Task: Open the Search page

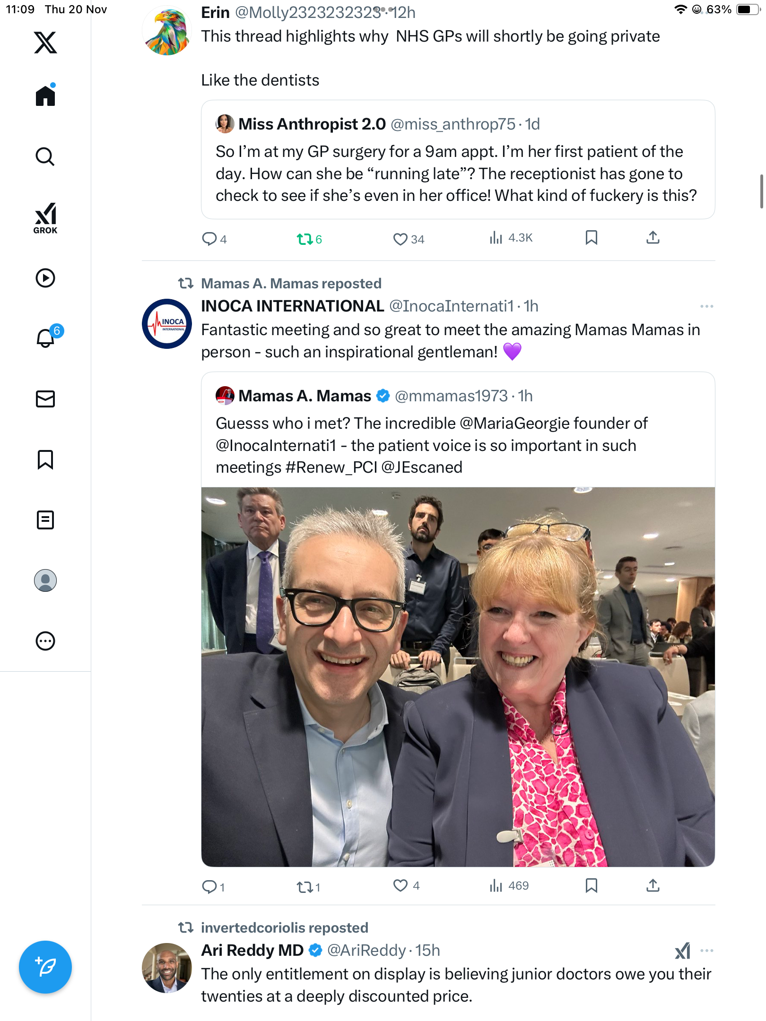Action: [x=45, y=156]
